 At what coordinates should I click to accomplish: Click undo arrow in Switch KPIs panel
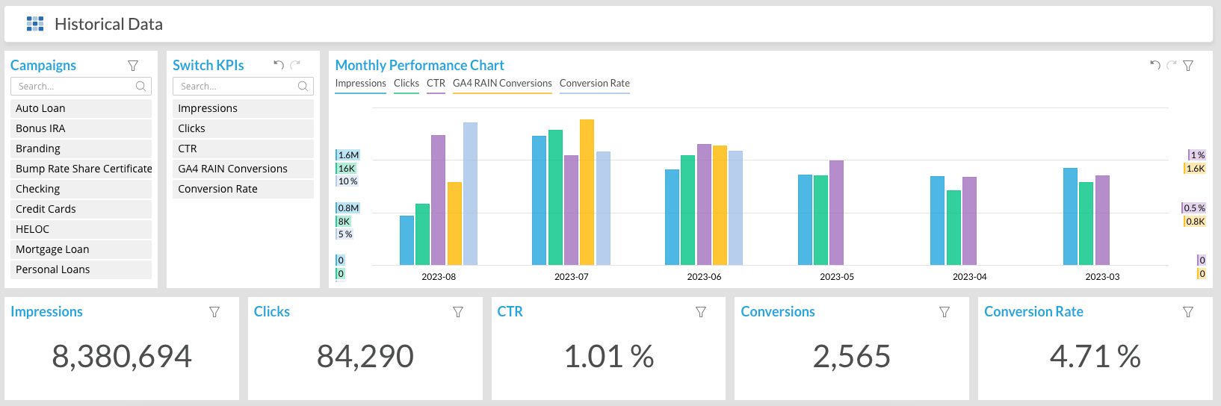pyautogui.click(x=279, y=65)
